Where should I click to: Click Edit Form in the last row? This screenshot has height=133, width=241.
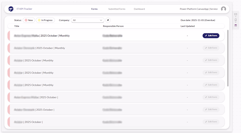click(x=211, y=122)
